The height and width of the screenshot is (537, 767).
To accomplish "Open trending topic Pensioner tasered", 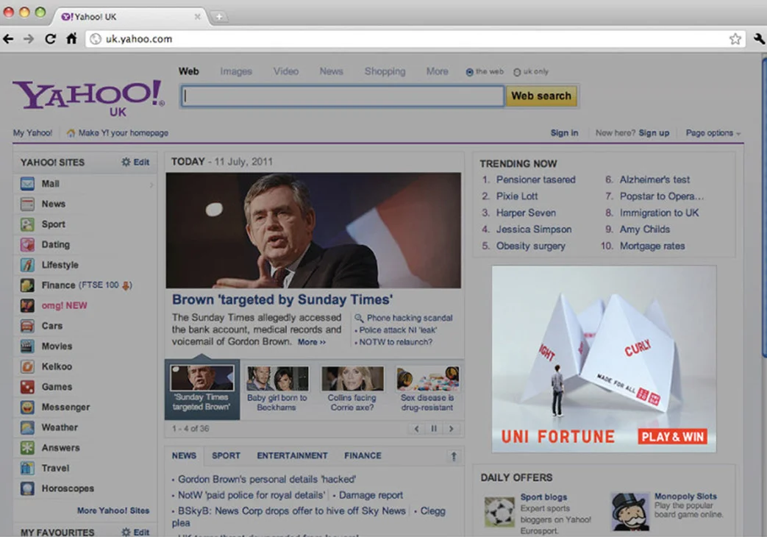I will coord(535,179).
